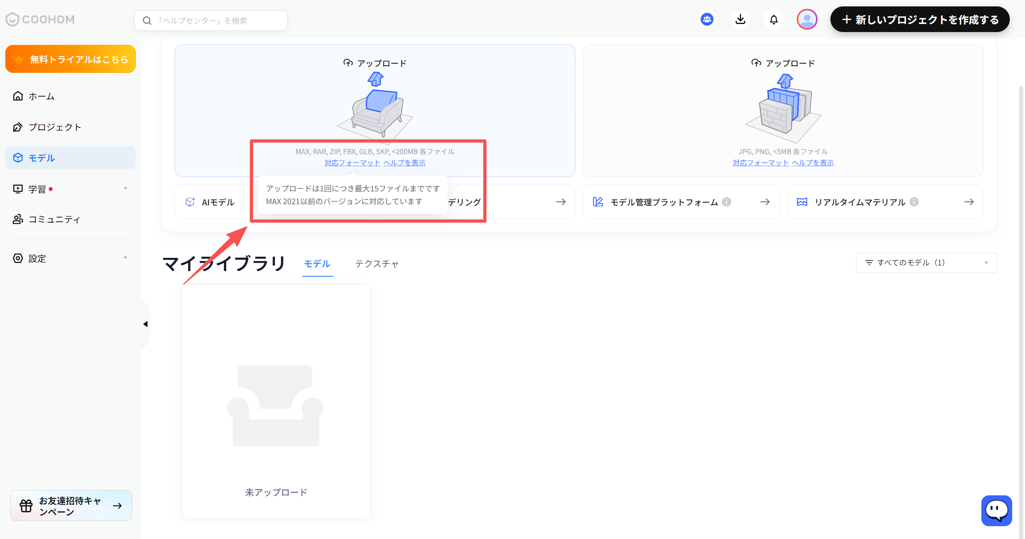This screenshot has width=1025, height=539.
Task: Switch to the テクスチャ library tab
Action: [x=377, y=263]
